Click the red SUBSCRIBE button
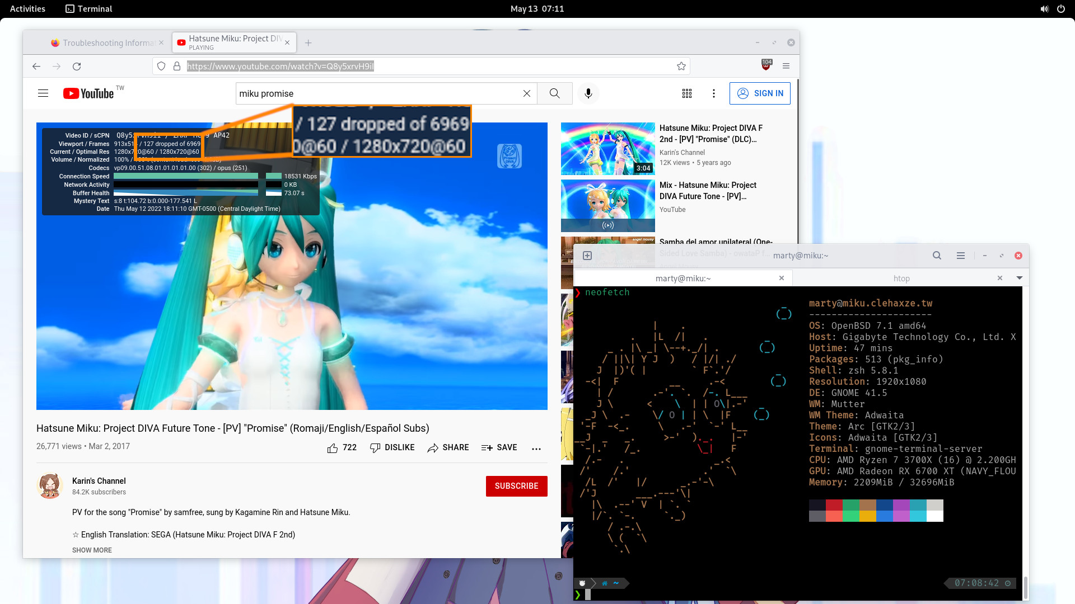The height and width of the screenshot is (604, 1075). (x=516, y=486)
